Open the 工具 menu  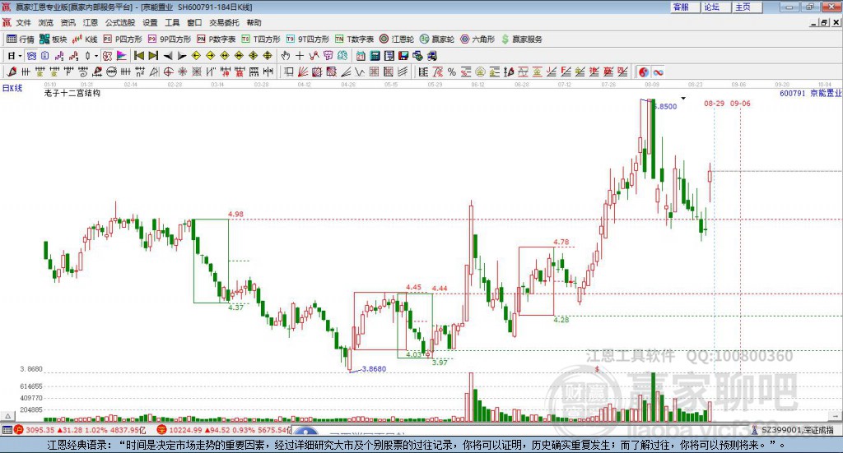coord(172,22)
